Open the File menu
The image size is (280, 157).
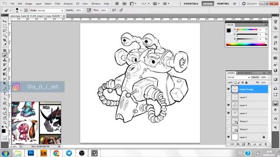[x=13, y=3]
